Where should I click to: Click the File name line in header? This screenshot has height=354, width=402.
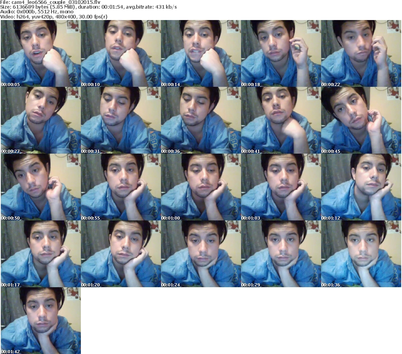pyautogui.click(x=50, y=2)
